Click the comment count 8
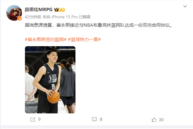Screen dimensions: 193x129 (101, 119)
